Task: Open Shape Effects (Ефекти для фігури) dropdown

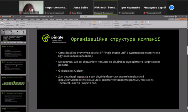Action: [107, 25]
